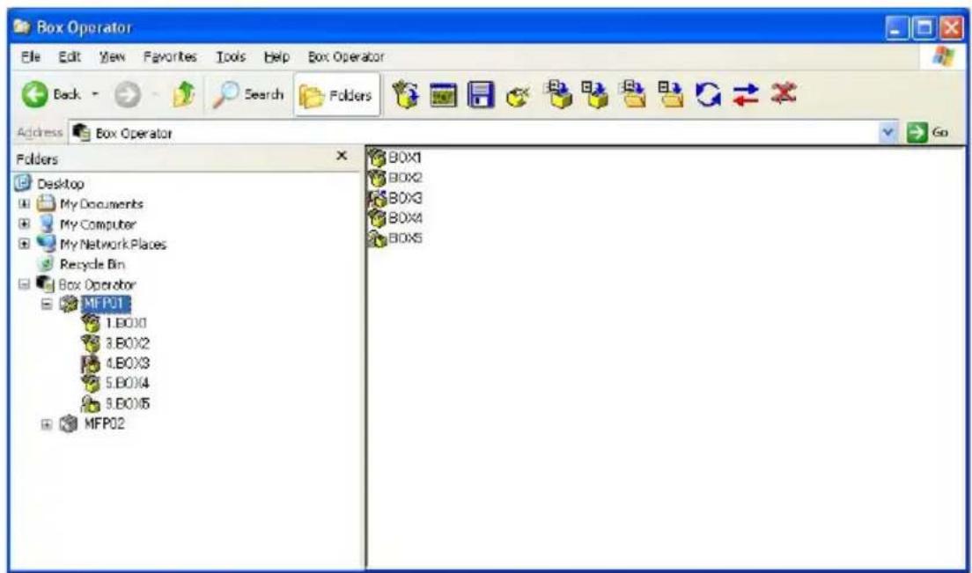The image size is (972, 573).
Task: Click the green Back arrow button
Action: click(x=34, y=95)
